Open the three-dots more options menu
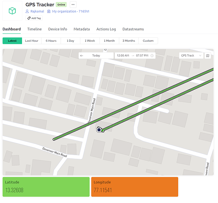The image size is (218, 203). (x=73, y=4)
